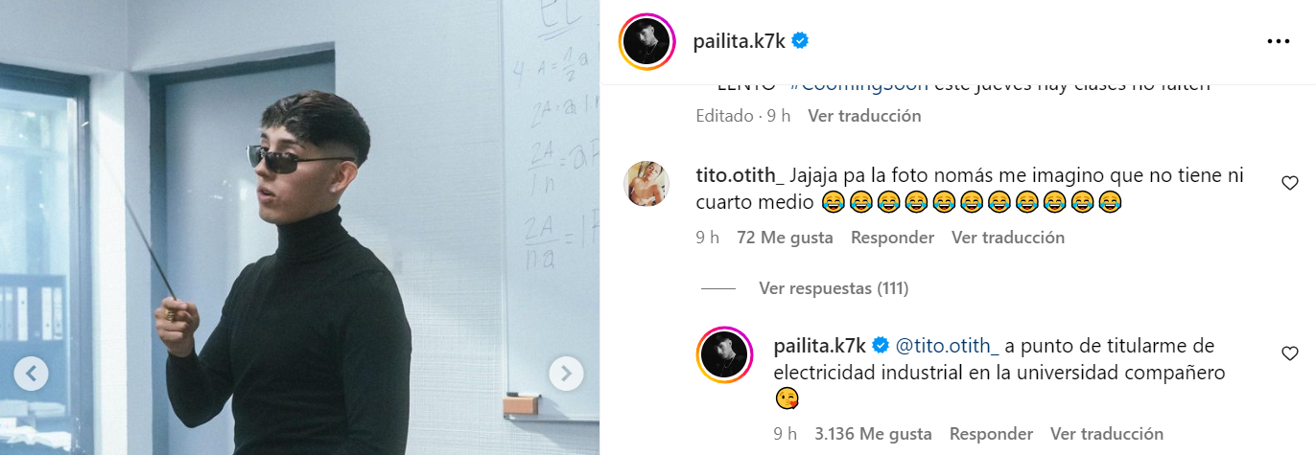Like tito.otith_'s comment with the heart
Viewport: 1316px width, 455px height.
coord(1290,183)
